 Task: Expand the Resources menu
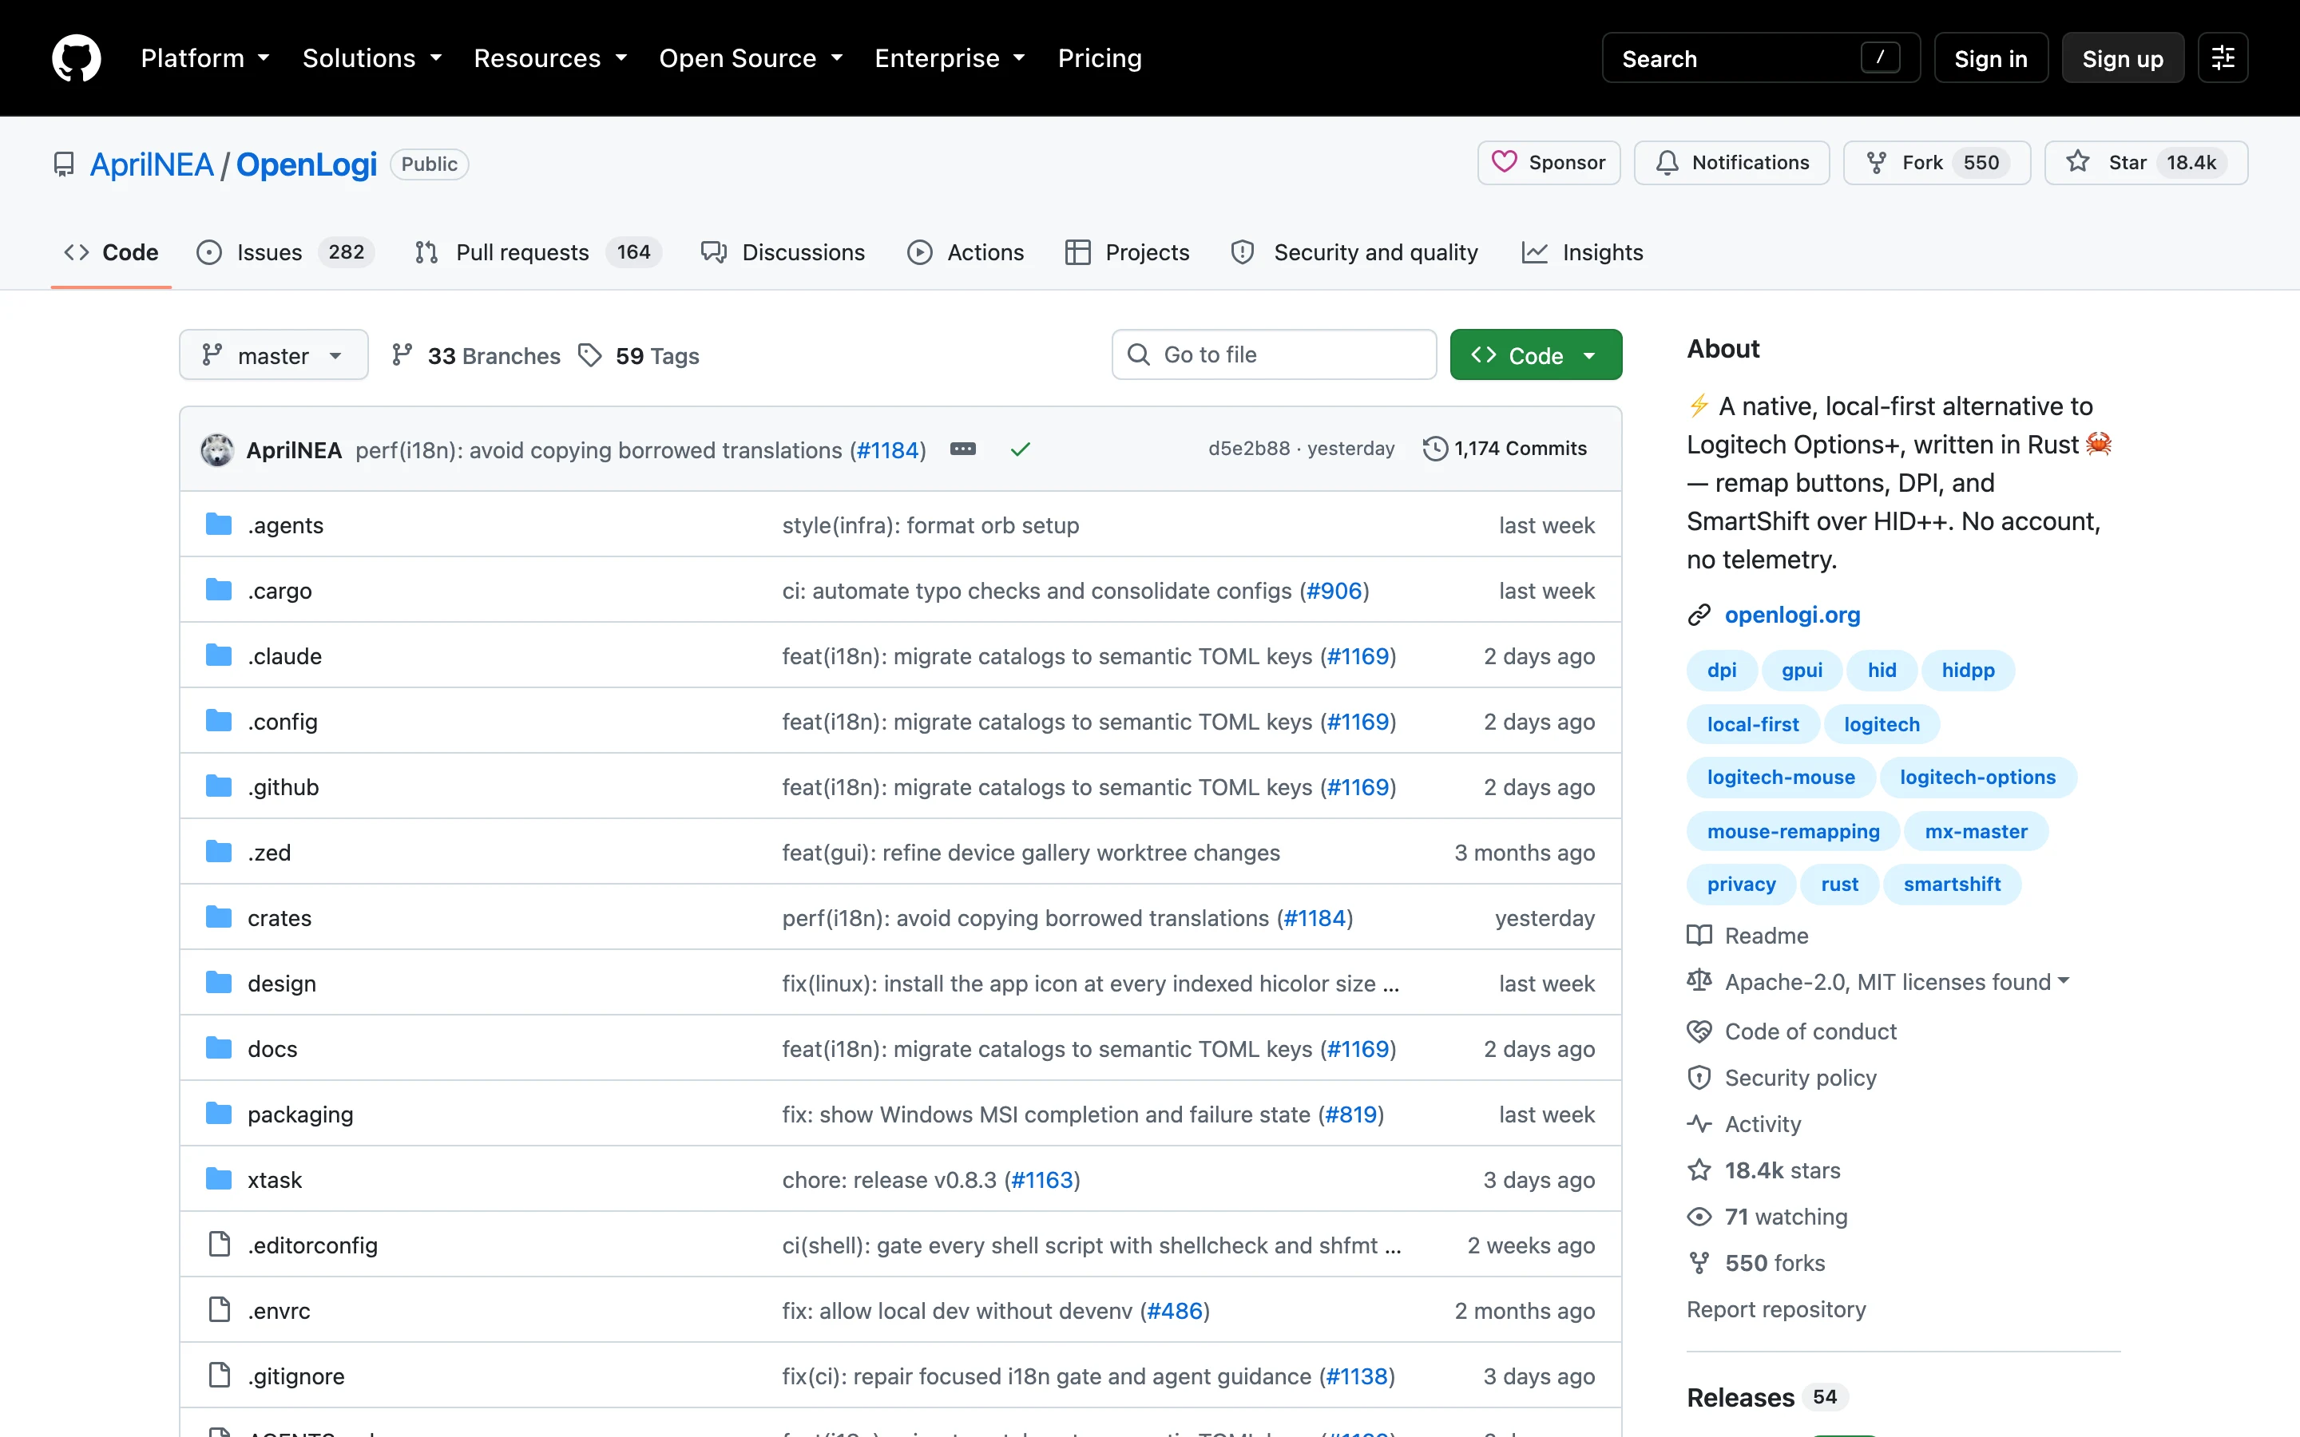[550, 58]
